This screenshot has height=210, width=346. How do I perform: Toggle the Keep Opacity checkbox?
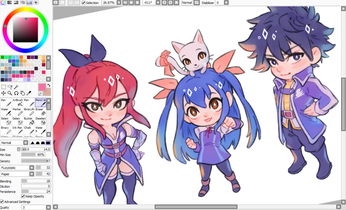pos(23,196)
